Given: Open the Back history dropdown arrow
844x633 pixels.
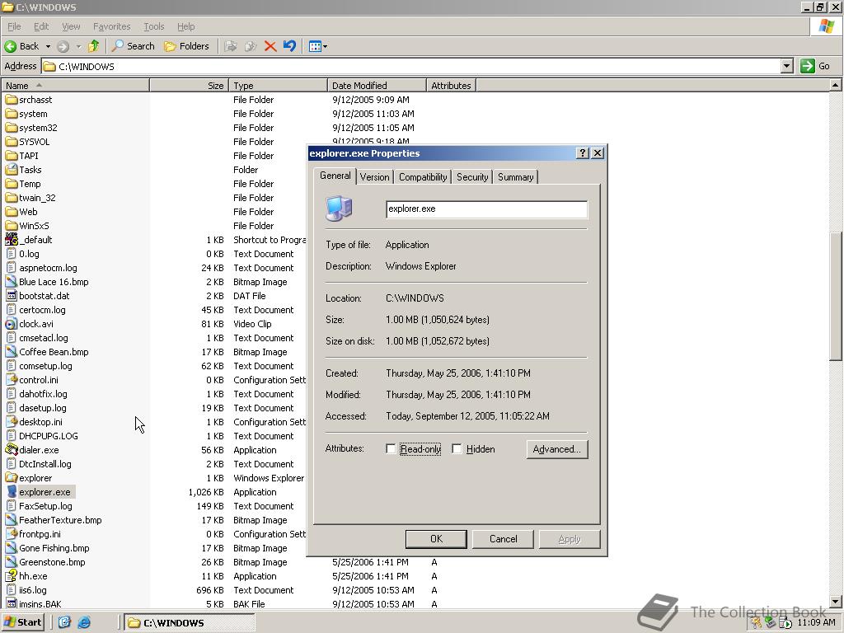Looking at the screenshot, I should click(48, 46).
